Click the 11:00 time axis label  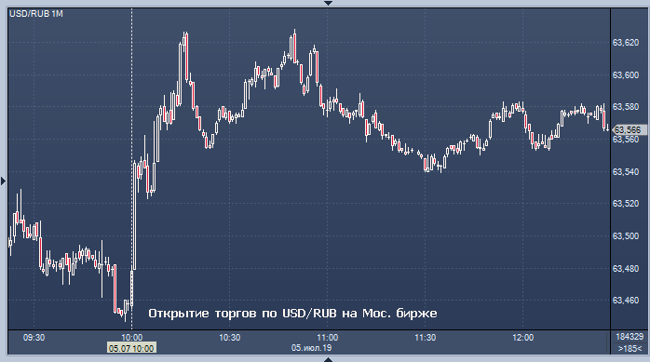coord(328,338)
